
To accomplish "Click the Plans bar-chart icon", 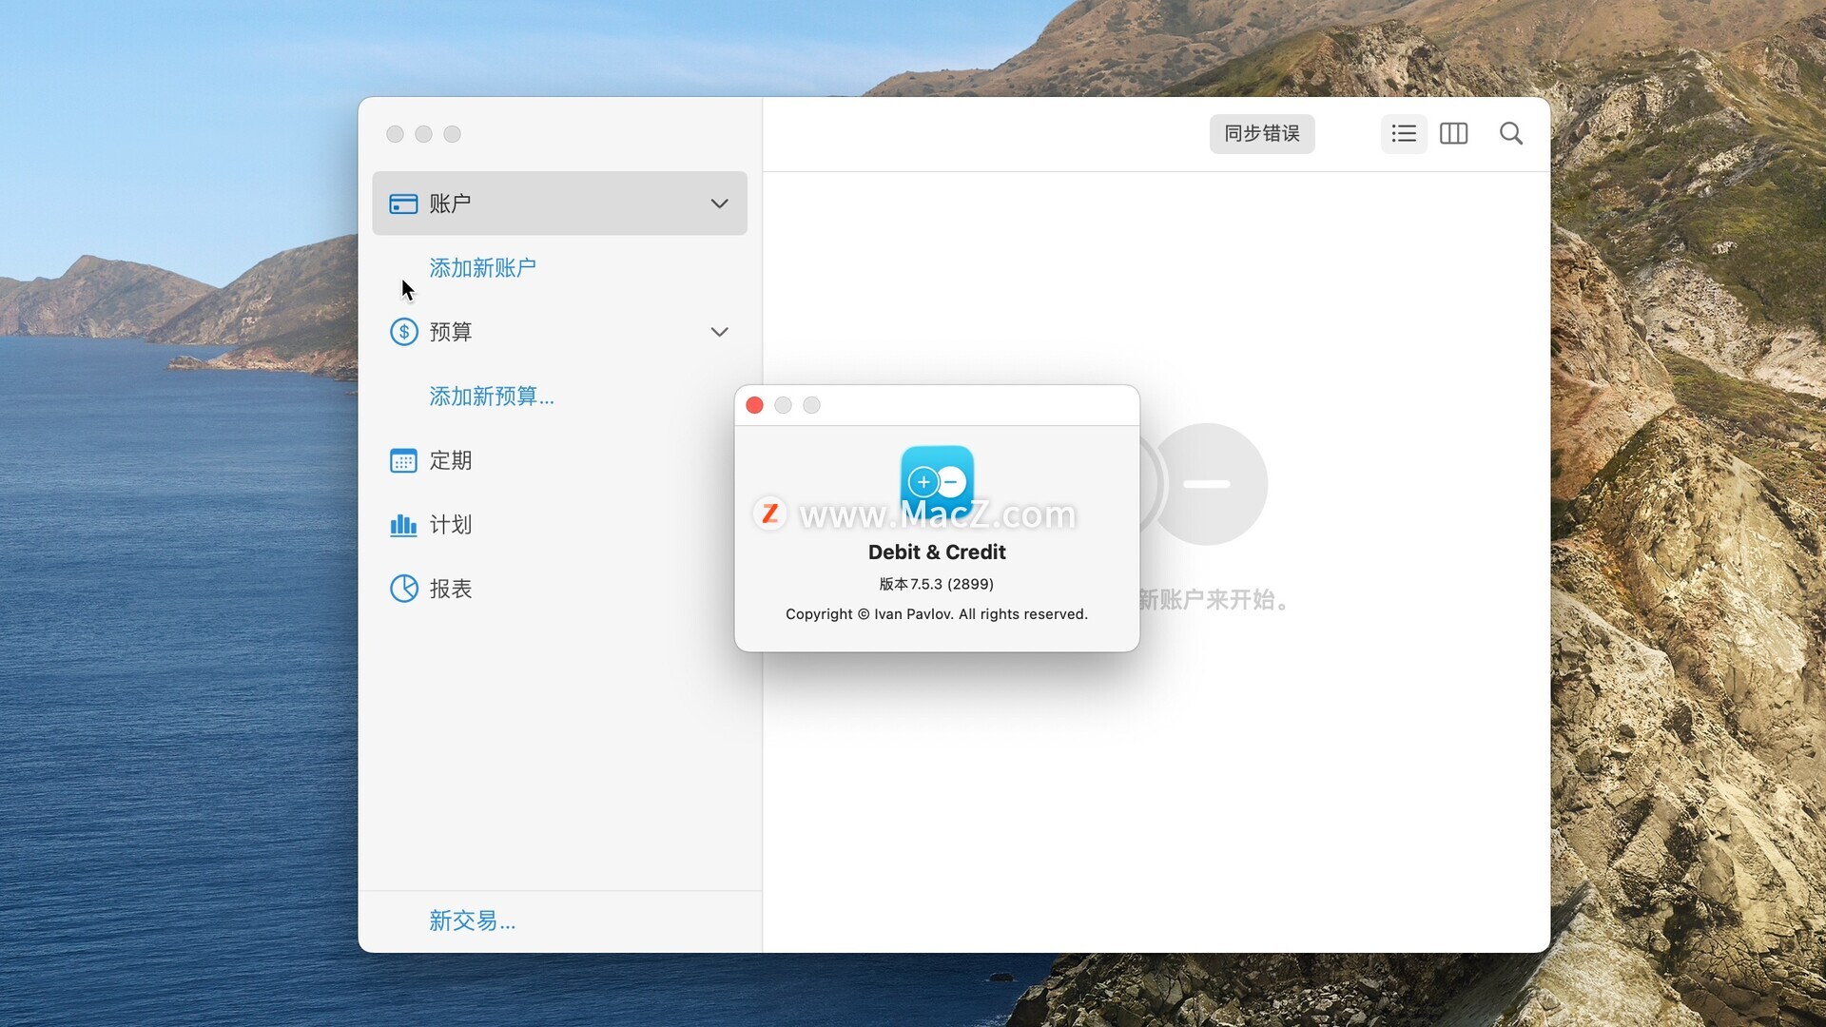I will pos(403,525).
